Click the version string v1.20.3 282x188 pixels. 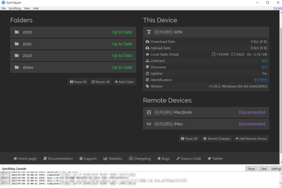click(238, 86)
